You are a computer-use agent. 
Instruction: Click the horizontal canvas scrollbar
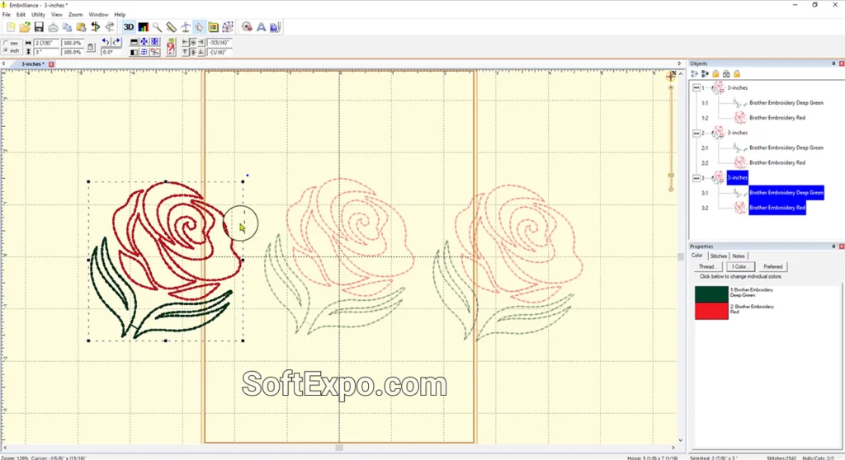(x=339, y=448)
